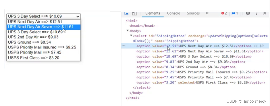
Task: Choose UPS Next Day Air Saver $11.61 option
Action: pyautogui.click(x=43, y=27)
